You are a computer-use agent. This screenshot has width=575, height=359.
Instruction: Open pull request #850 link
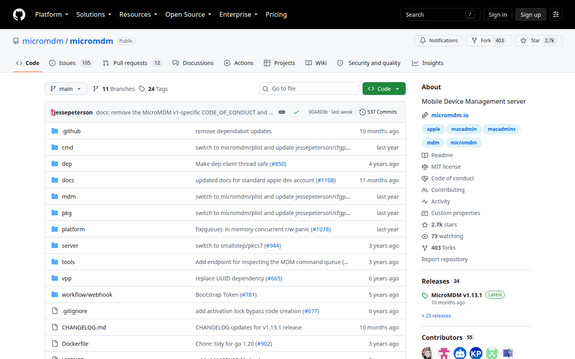coord(278,164)
